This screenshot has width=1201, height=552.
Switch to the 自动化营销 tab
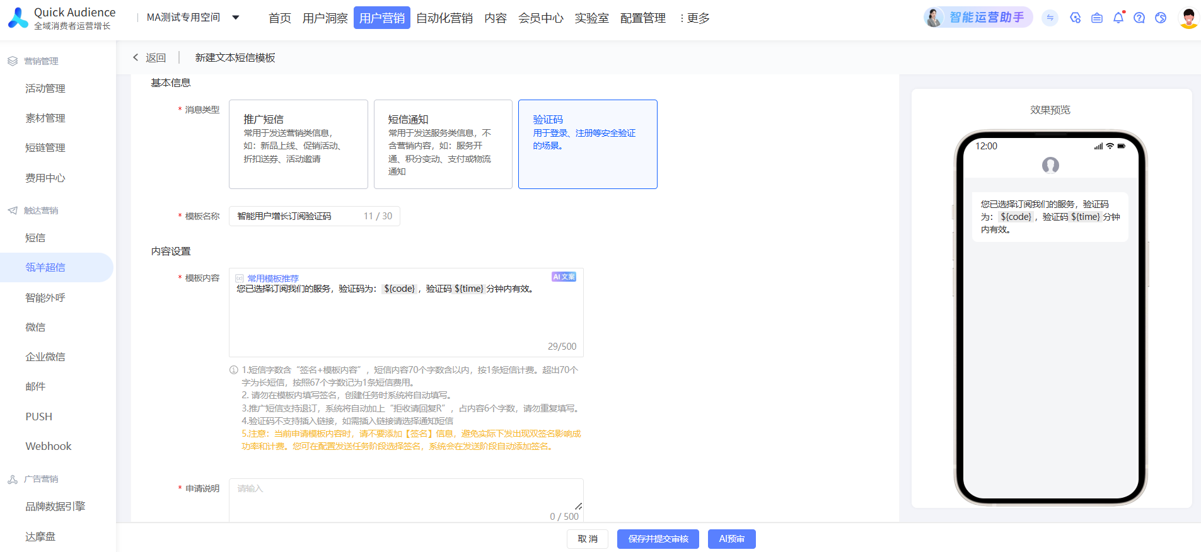(444, 18)
